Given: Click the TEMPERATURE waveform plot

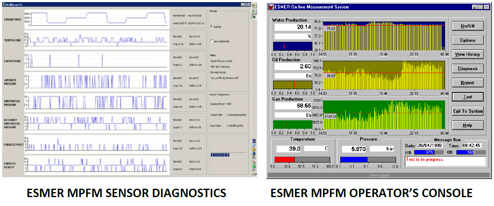Looking at the screenshot, I should point(97,39).
